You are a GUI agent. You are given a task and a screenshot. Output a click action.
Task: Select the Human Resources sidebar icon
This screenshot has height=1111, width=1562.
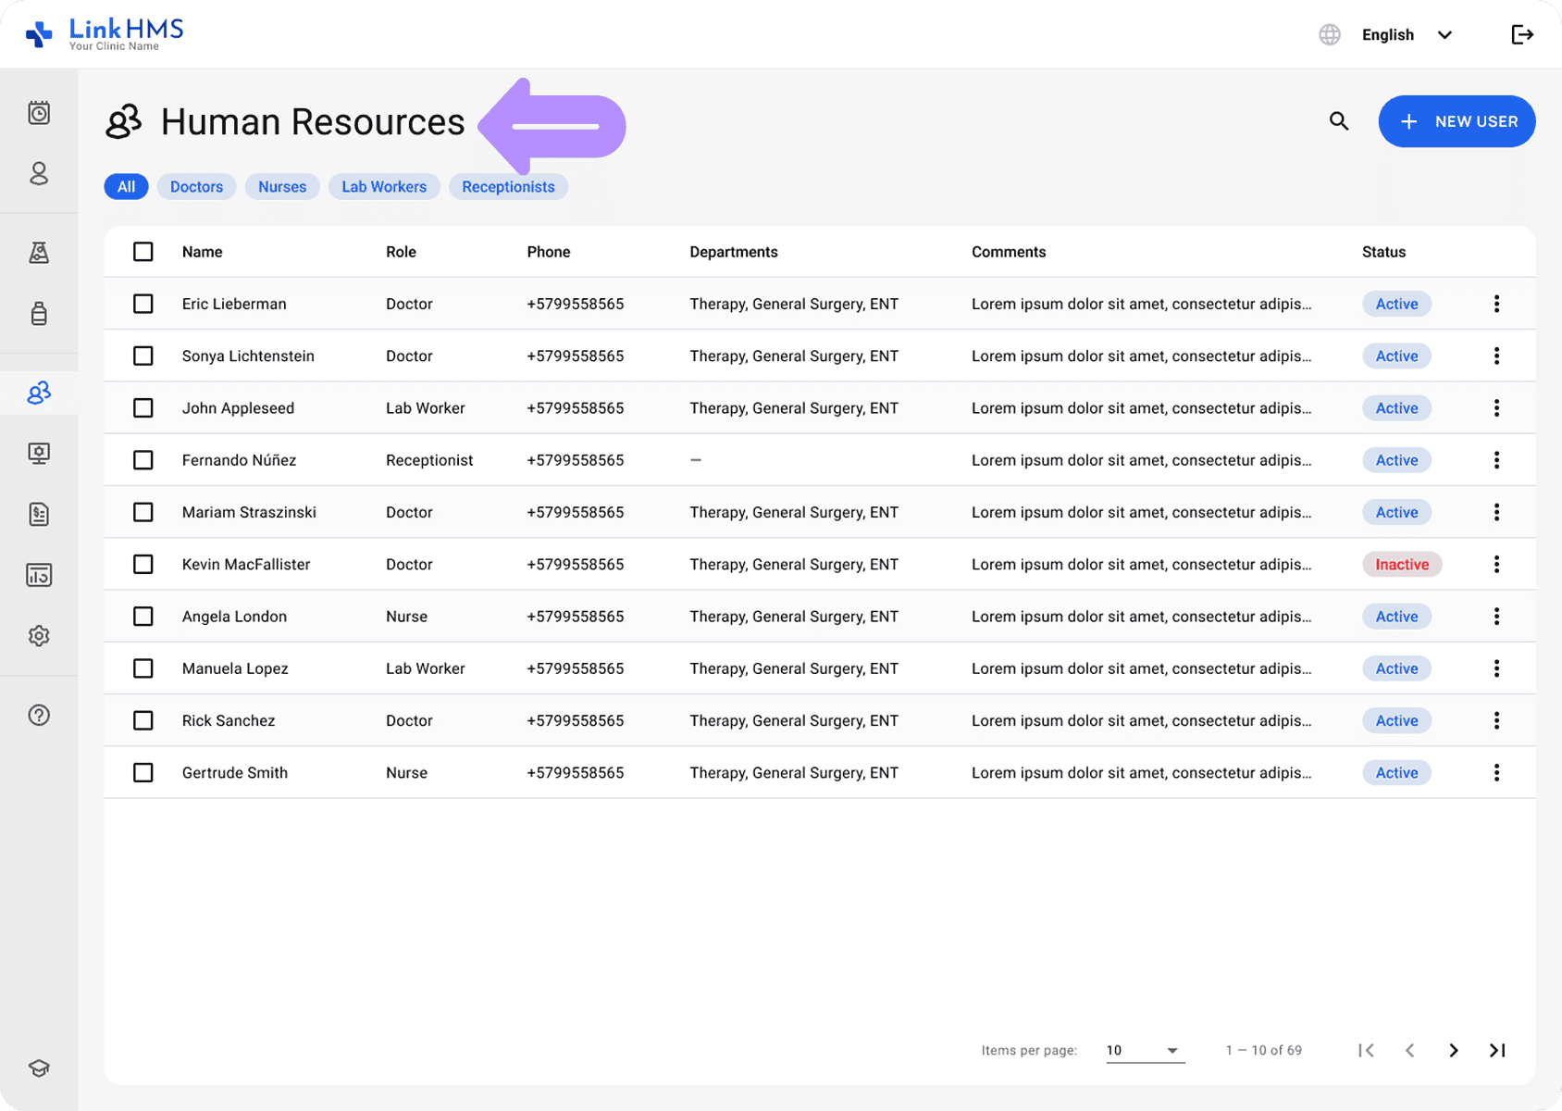(x=39, y=393)
